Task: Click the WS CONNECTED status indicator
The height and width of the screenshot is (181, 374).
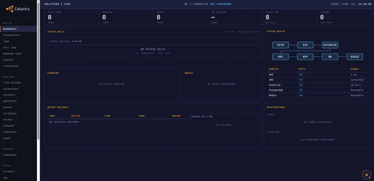Action: click(196, 4)
